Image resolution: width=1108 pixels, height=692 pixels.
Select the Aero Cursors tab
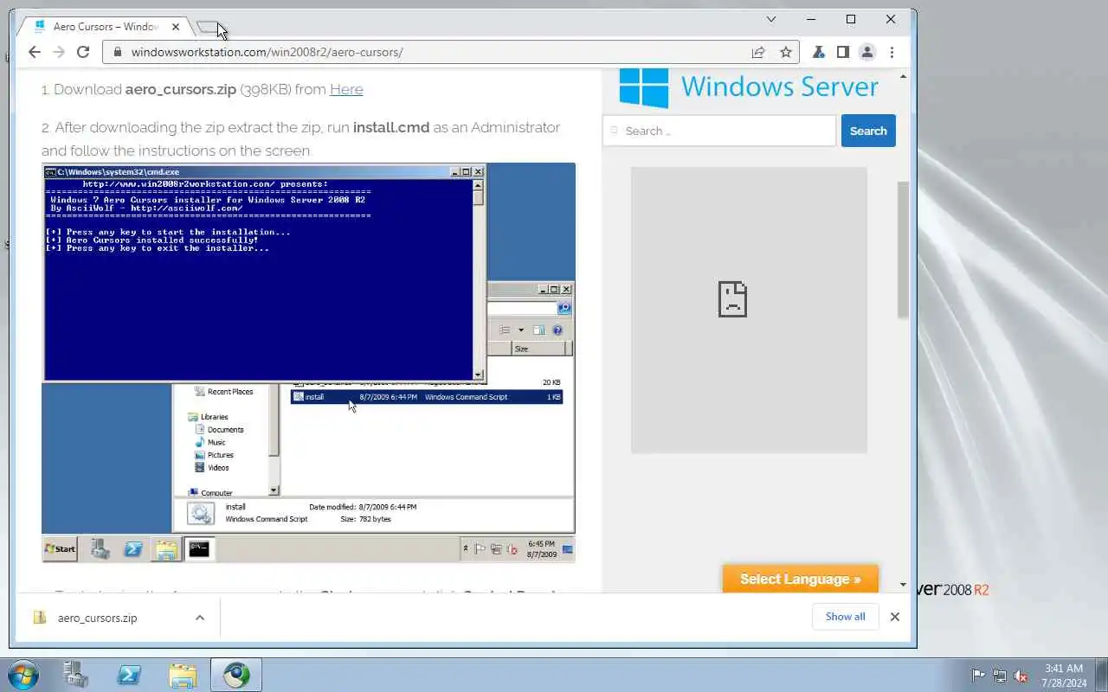coord(105,27)
